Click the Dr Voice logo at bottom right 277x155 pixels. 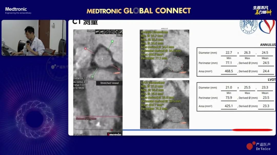click(259, 146)
